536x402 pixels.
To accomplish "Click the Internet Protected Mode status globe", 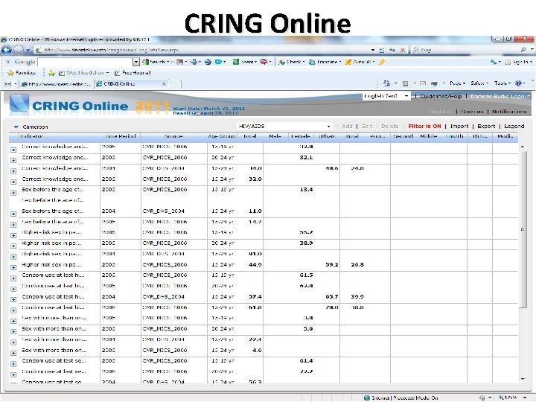I will pos(367,398).
